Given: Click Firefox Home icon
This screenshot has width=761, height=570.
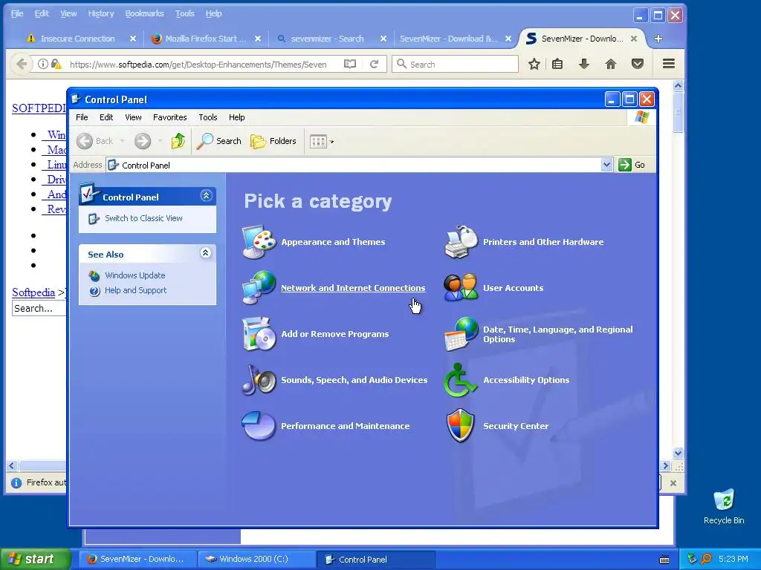Looking at the screenshot, I should tap(611, 64).
